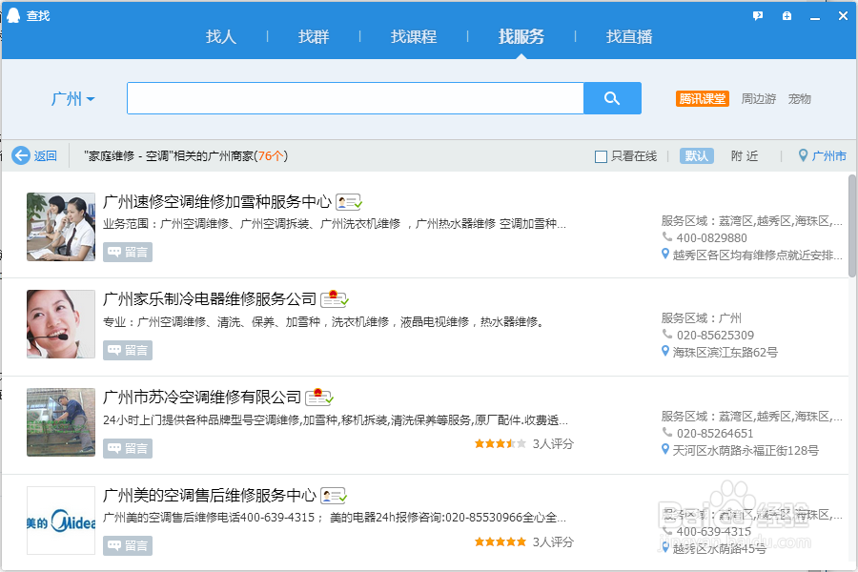Switch to the 找直播 tab
The image size is (858, 572).
629,36
